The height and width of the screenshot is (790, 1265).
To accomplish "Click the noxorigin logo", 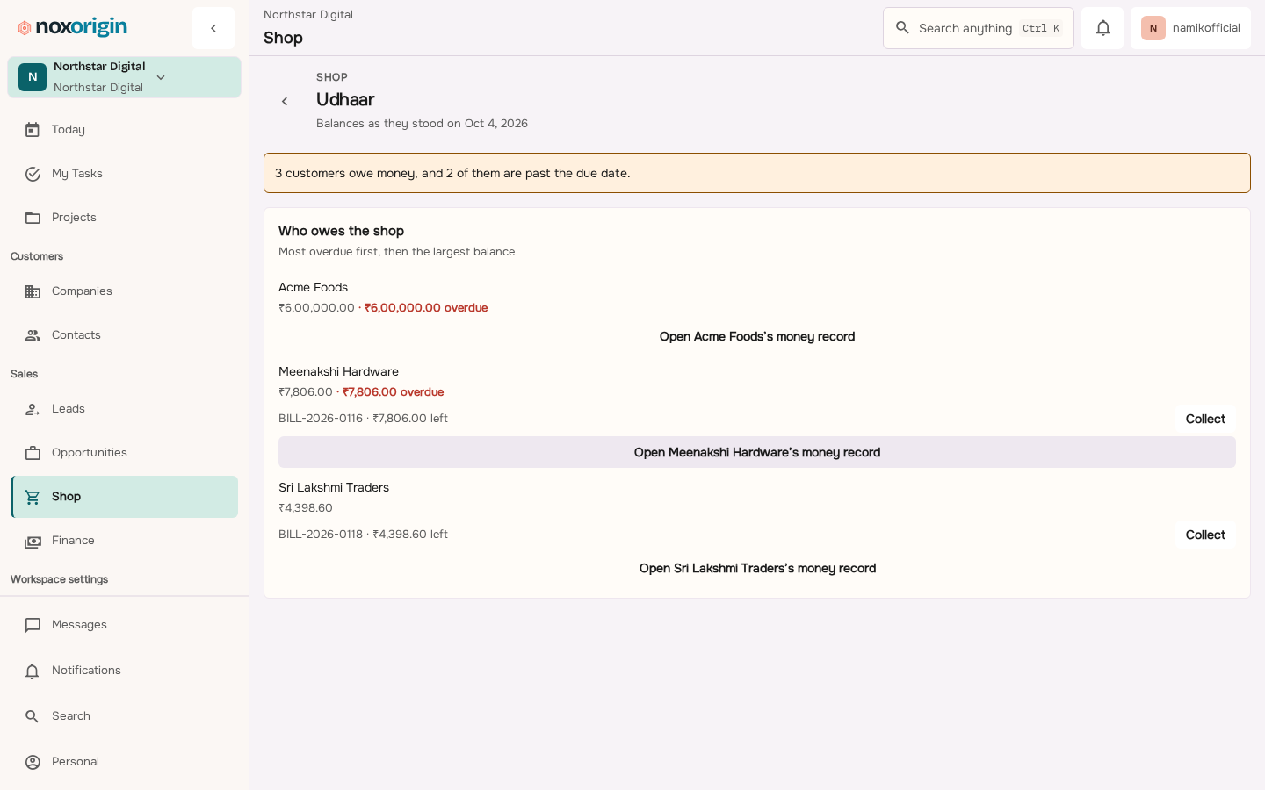I will (x=73, y=28).
